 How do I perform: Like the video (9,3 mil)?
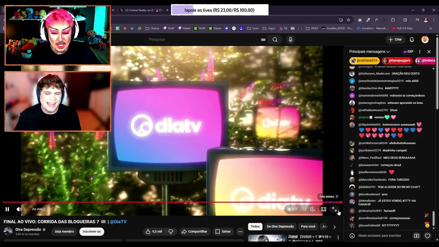(x=154, y=232)
